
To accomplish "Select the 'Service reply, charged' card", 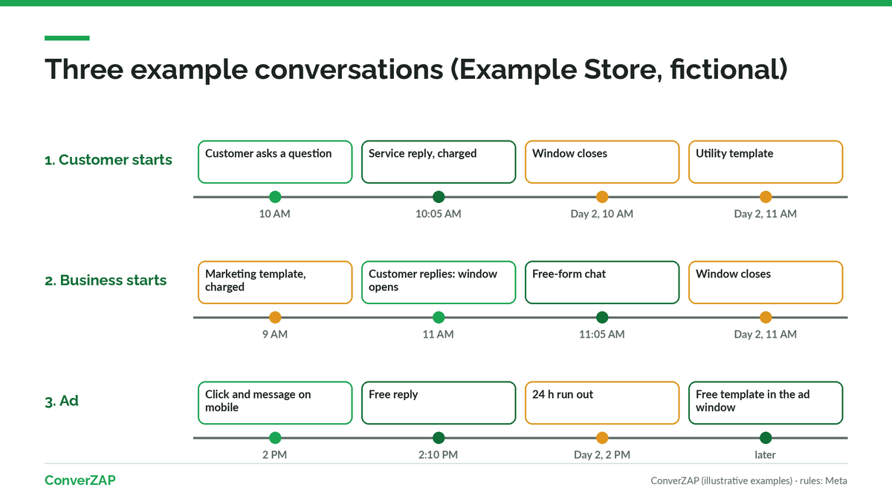I will point(439,161).
